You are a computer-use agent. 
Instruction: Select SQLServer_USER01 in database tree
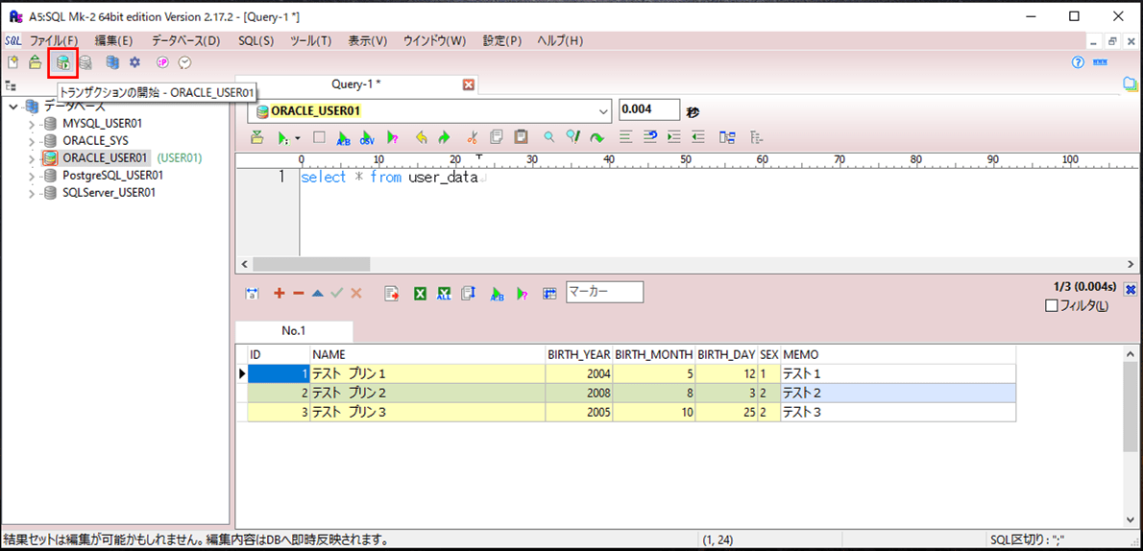coord(109,193)
